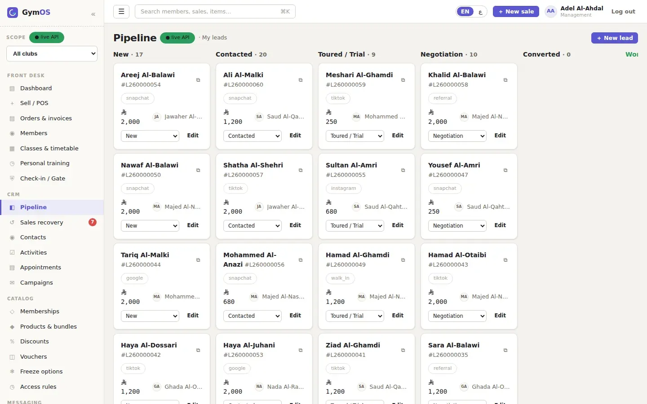This screenshot has width=647, height=404.
Task: Copy Areej Al-Balawi lead ID icon
Action: 198,80
